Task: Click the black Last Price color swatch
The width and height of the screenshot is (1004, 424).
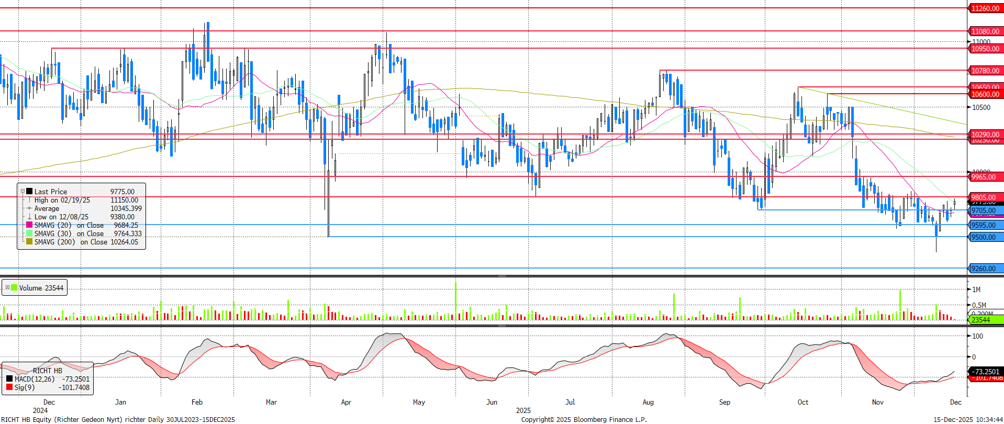Action: click(29, 192)
